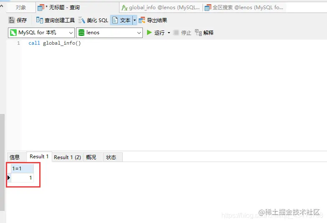The height and width of the screenshot is (223, 327).
Task: Open the 全区搜索 @lenos tab
Action: pos(244,8)
